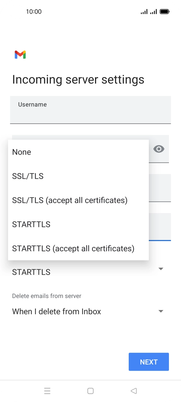
Task: Toggle password visibility eye icon
Action: tap(159, 149)
